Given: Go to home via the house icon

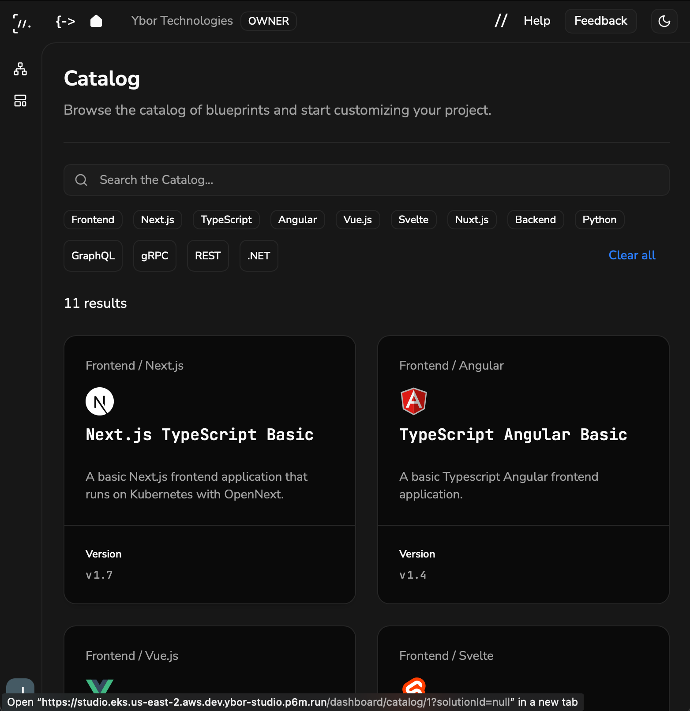Looking at the screenshot, I should (x=96, y=21).
